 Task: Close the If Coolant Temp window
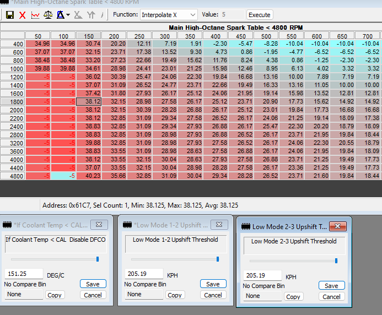[99, 225]
